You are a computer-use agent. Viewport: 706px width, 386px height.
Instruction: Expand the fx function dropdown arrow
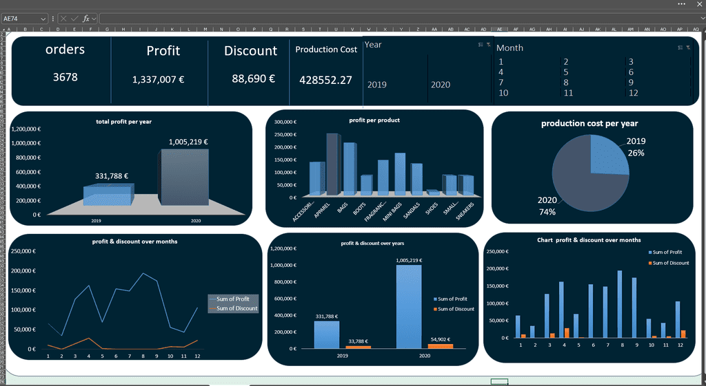coord(94,19)
